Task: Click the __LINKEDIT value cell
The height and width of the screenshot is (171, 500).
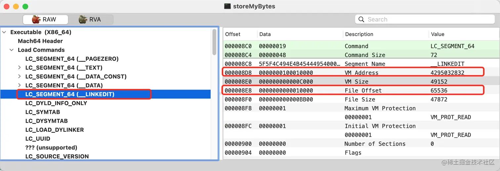Action: pos(447,64)
